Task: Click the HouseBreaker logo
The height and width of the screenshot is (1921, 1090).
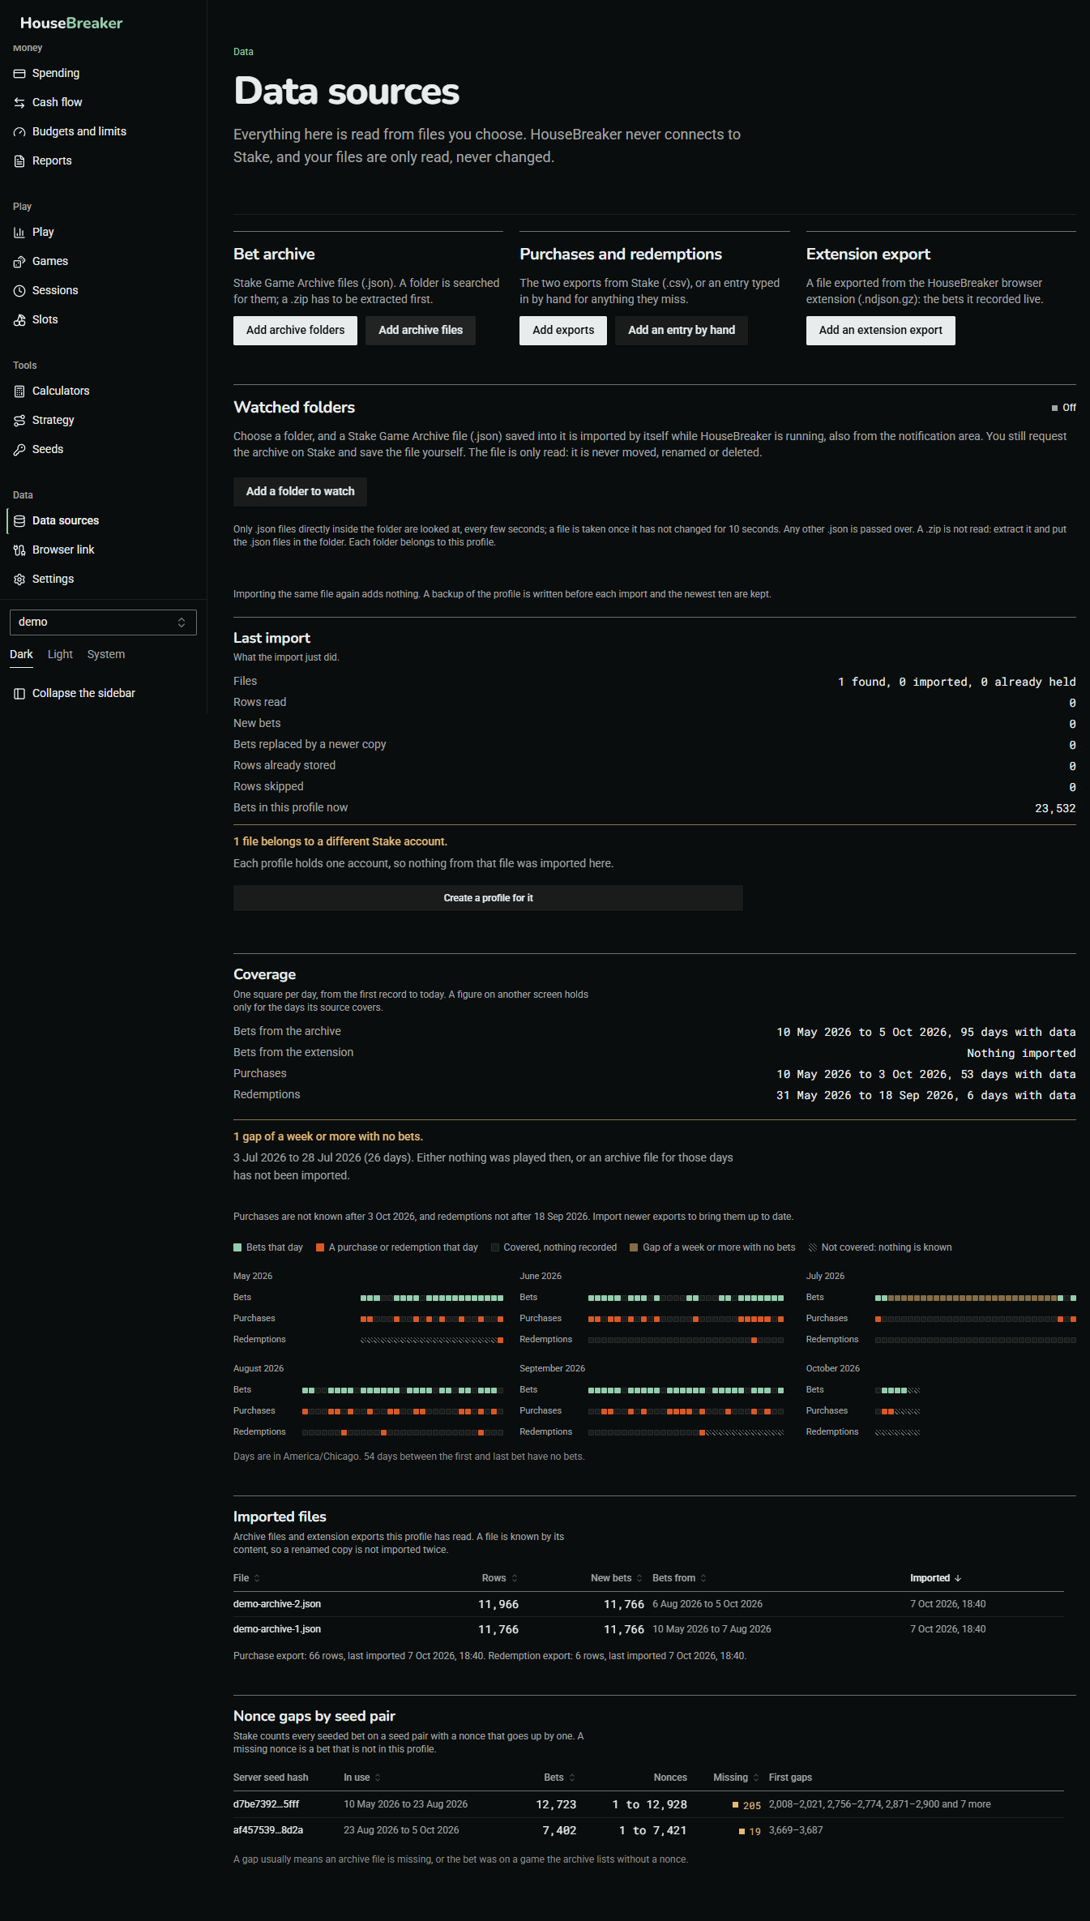Action: [71, 24]
